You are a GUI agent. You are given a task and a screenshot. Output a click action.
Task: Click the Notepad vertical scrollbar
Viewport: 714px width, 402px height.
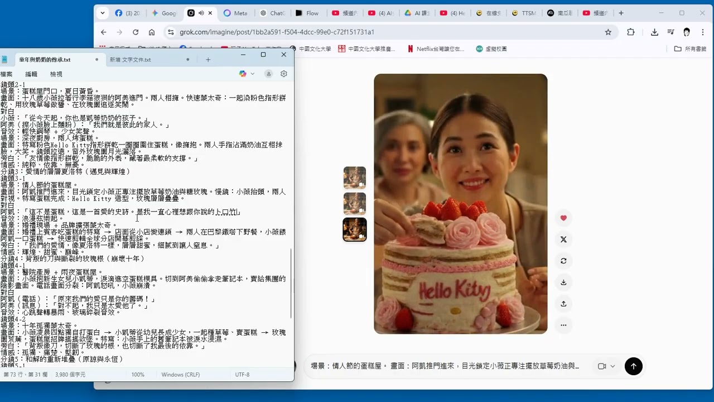coord(292,285)
